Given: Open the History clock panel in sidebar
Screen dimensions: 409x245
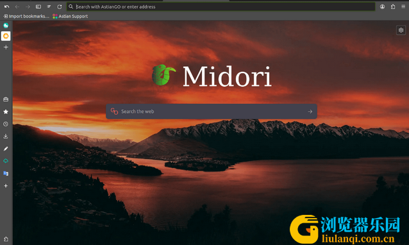Looking at the screenshot, I should 6,124.
